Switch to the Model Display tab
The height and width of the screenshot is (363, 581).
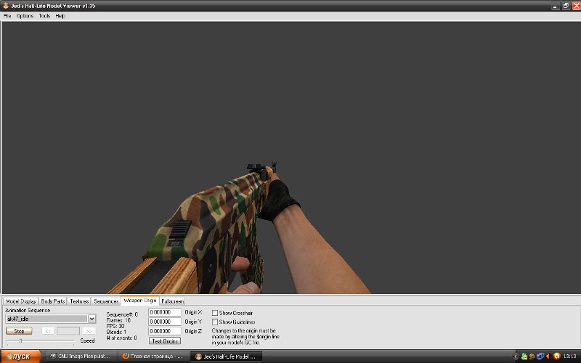click(x=21, y=301)
